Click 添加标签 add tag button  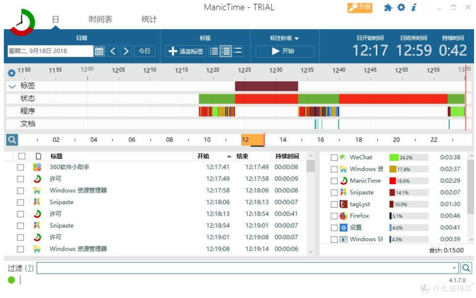tap(186, 51)
